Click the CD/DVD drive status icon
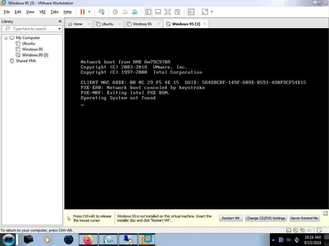The image size is (329, 246). click(x=296, y=230)
